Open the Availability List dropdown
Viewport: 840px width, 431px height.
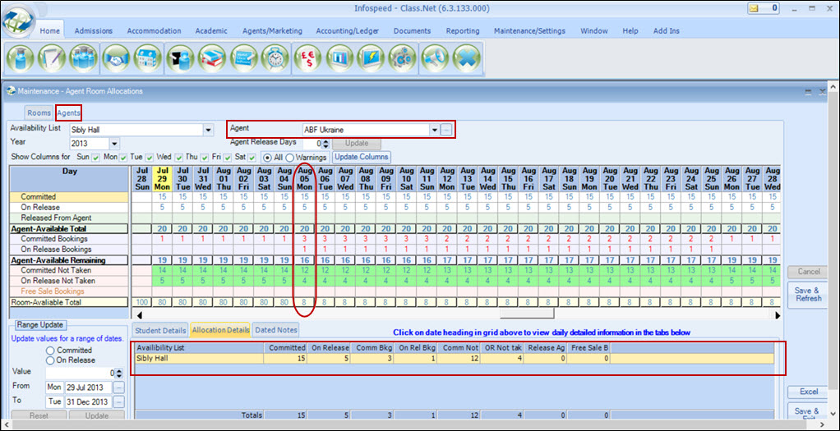coord(208,130)
